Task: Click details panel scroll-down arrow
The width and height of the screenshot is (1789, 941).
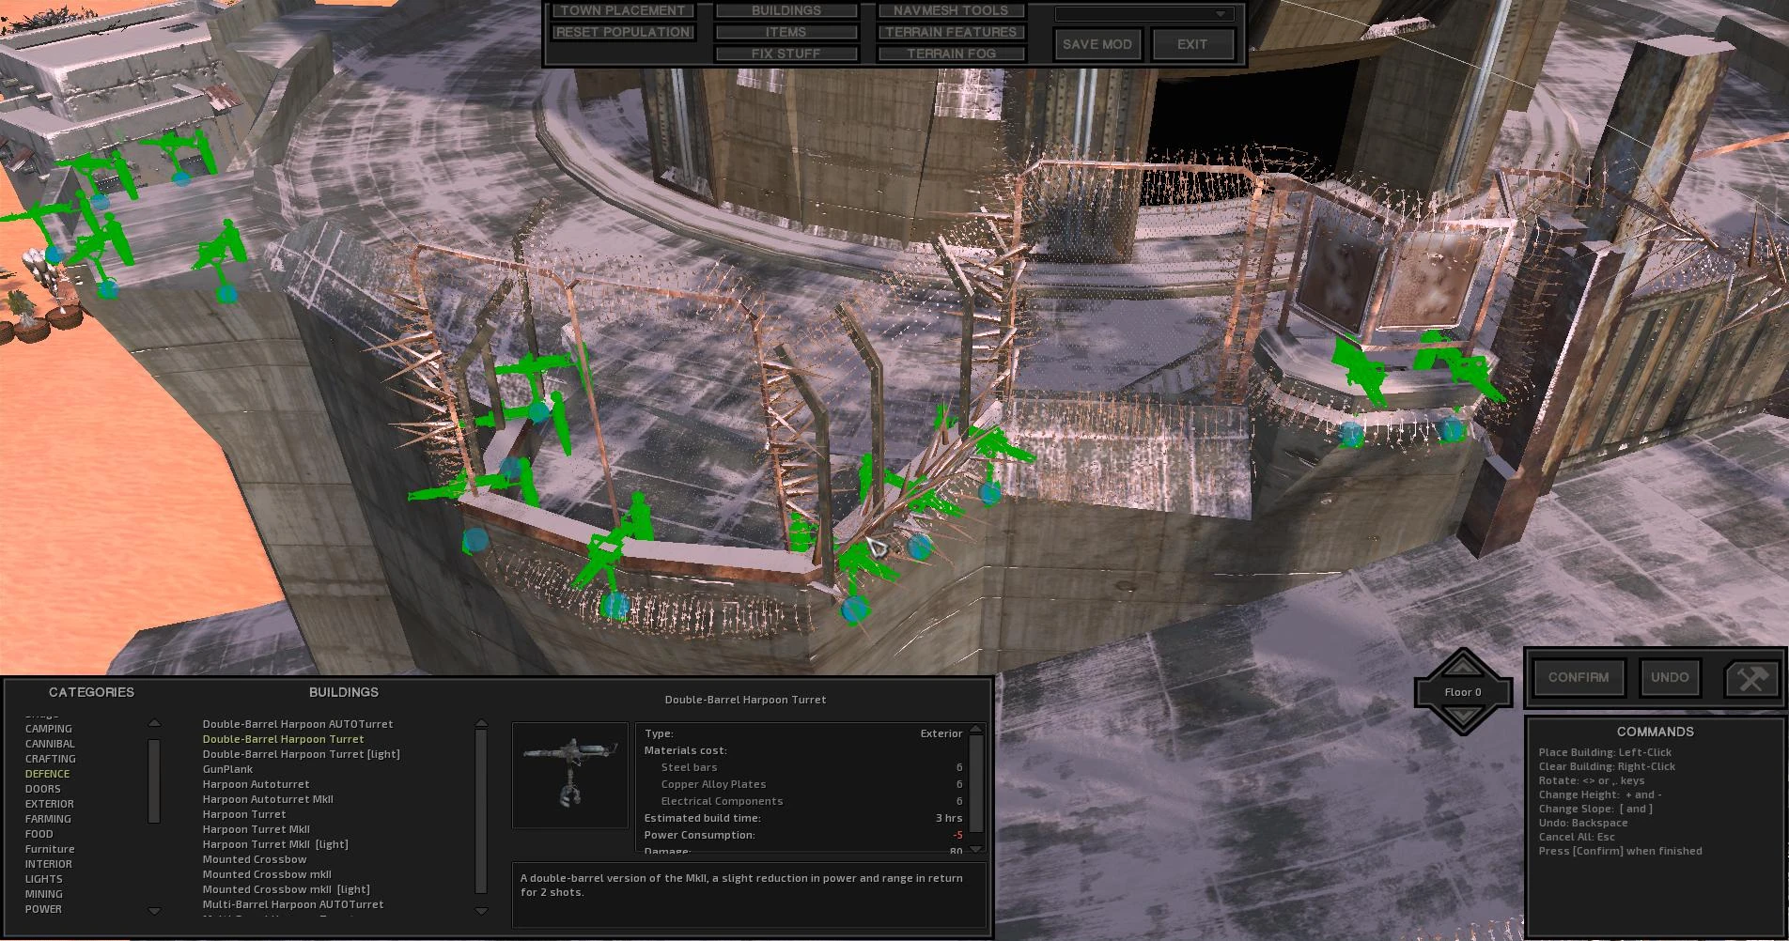Action: [x=976, y=849]
